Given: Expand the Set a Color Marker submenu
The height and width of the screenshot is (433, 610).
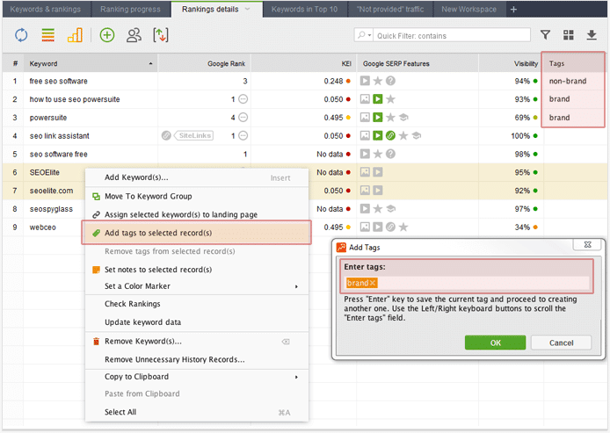Looking at the screenshot, I should (197, 286).
